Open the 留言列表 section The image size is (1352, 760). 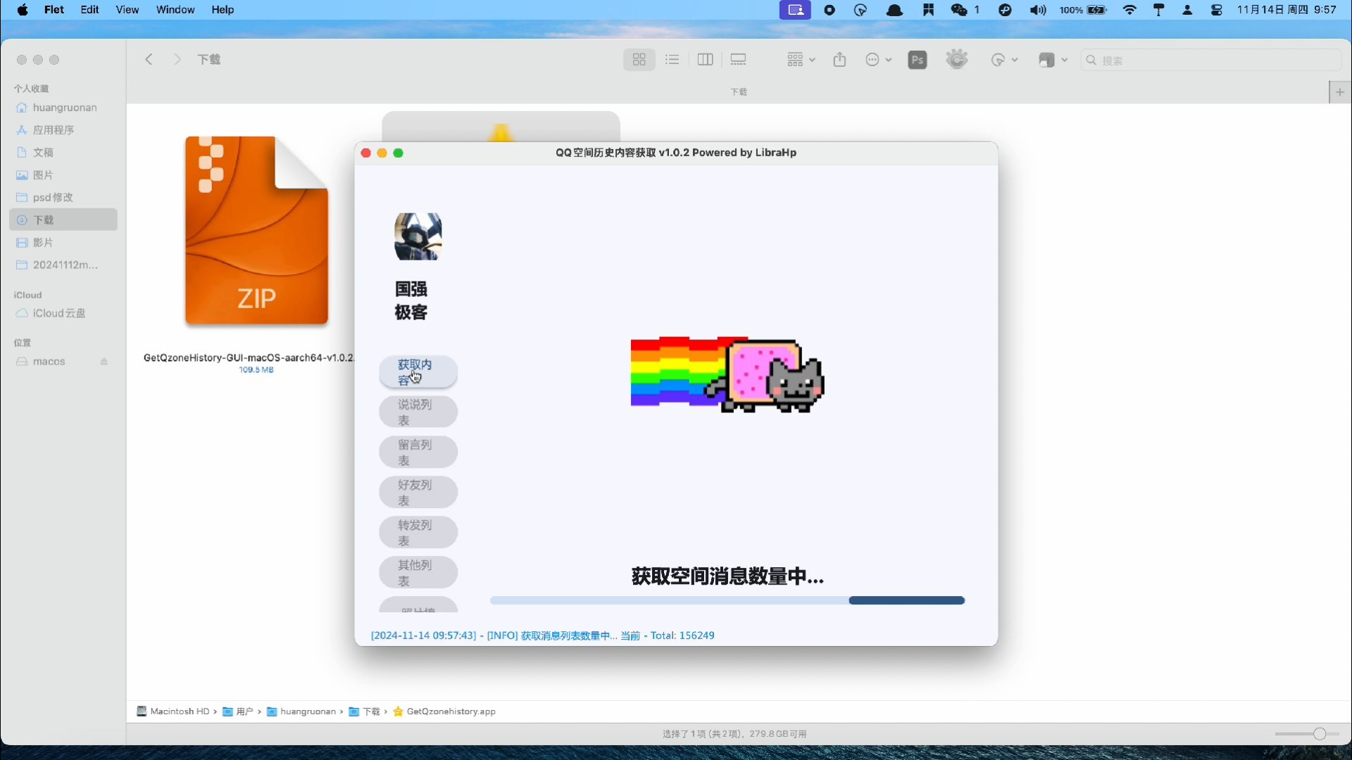pyautogui.click(x=418, y=452)
